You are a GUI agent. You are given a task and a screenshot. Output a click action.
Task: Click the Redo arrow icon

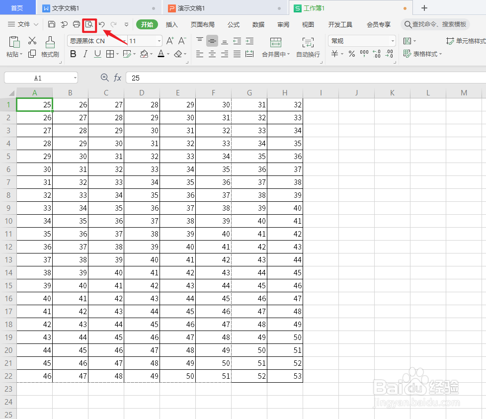[x=114, y=24]
